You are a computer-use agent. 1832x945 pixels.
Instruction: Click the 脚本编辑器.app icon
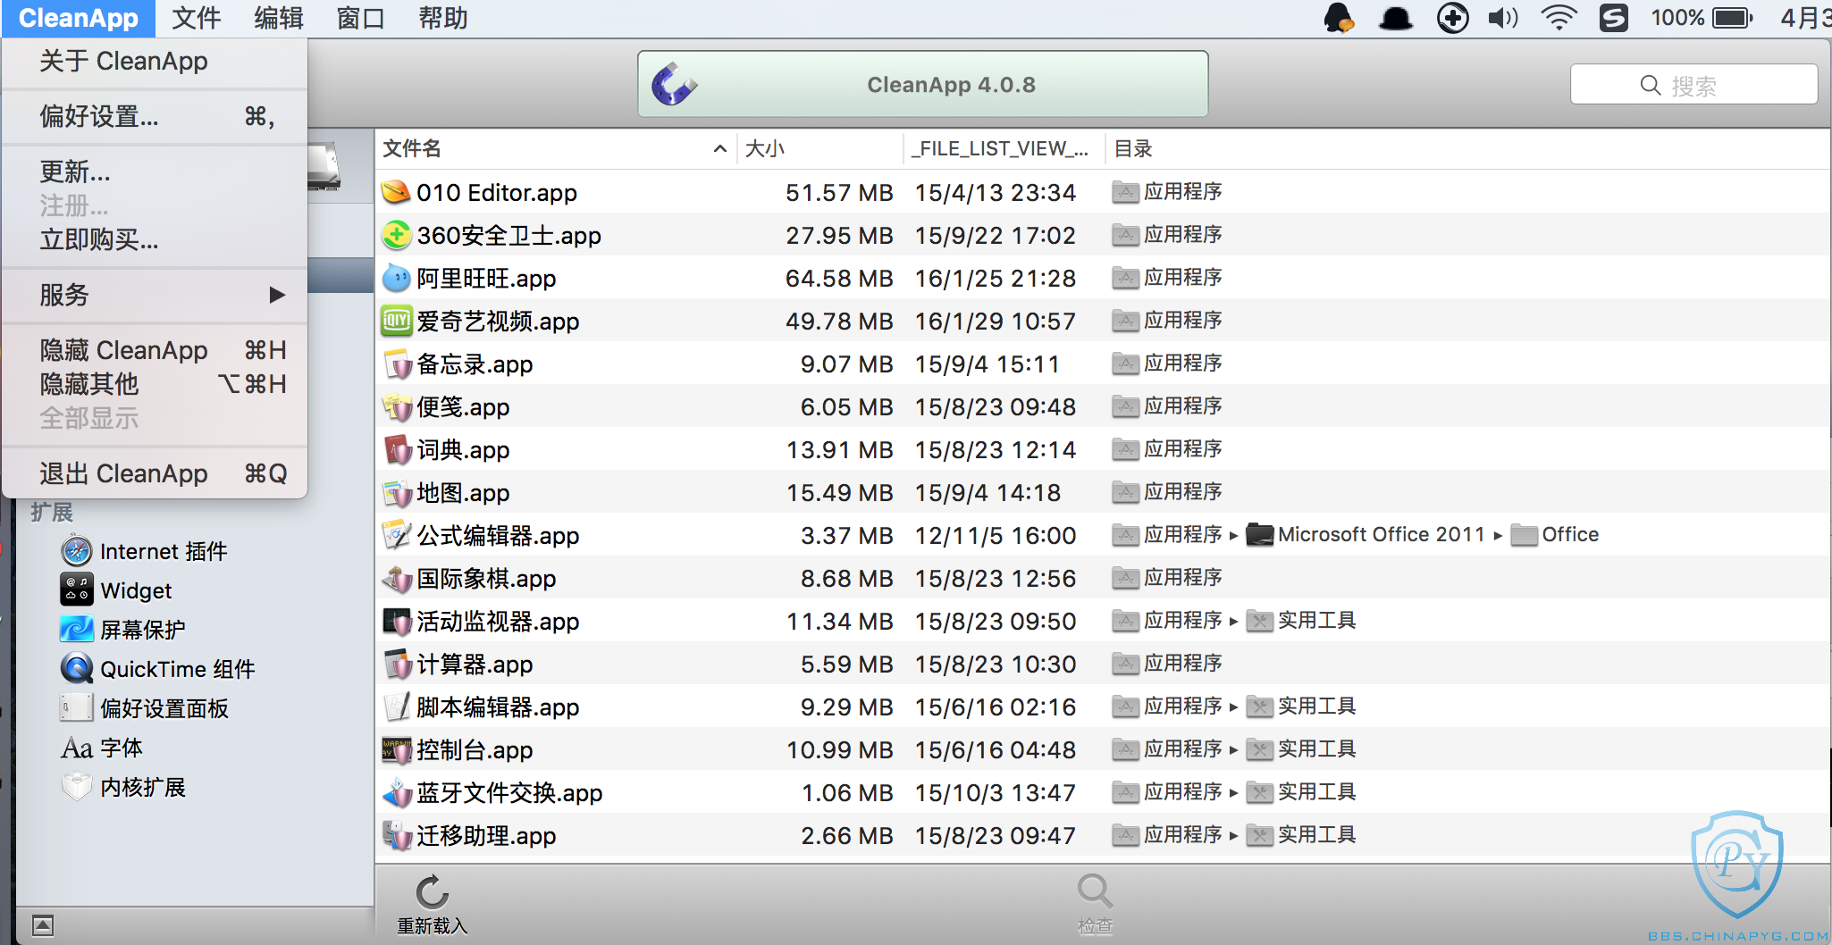click(396, 707)
